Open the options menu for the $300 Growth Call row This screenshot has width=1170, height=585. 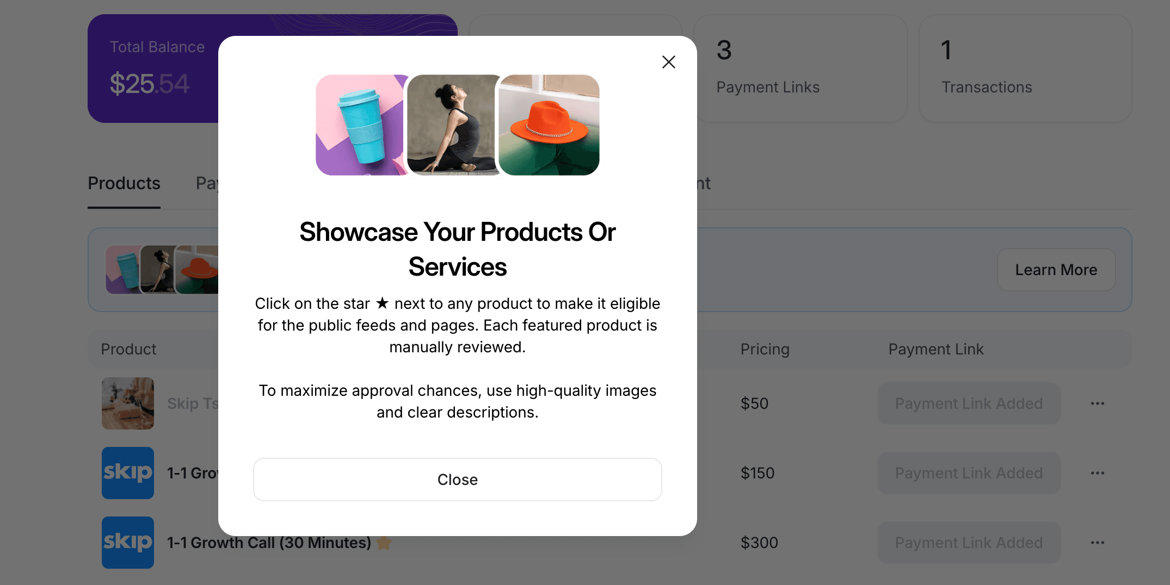point(1098,542)
